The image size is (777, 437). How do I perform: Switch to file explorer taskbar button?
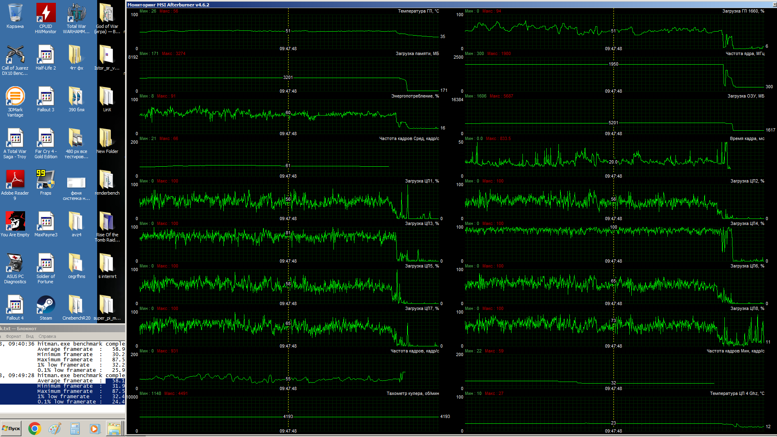[x=115, y=429]
